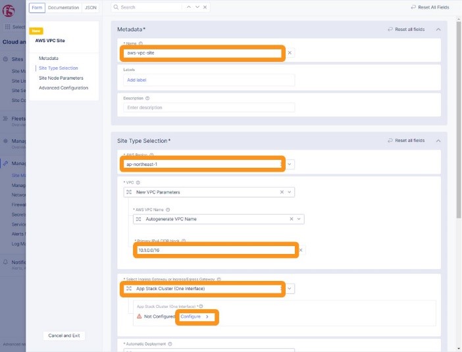Open the Ingress Gateway type dropdown arrow
The height and width of the screenshot is (352, 462).
[x=290, y=288]
